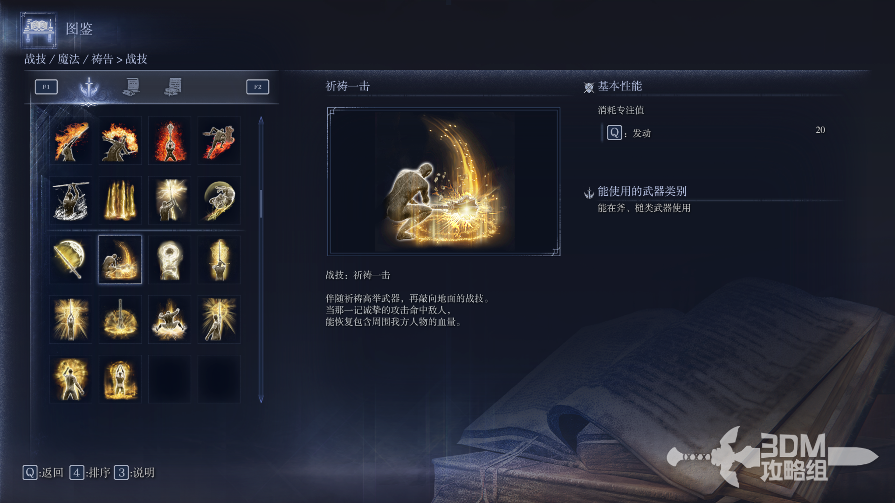Select the golden shield parry icon
The image size is (895, 503).
(71, 260)
